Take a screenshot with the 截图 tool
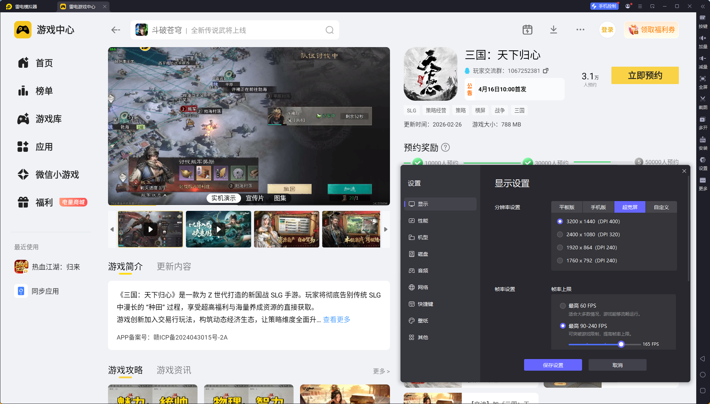The image size is (710, 404). pos(703,103)
